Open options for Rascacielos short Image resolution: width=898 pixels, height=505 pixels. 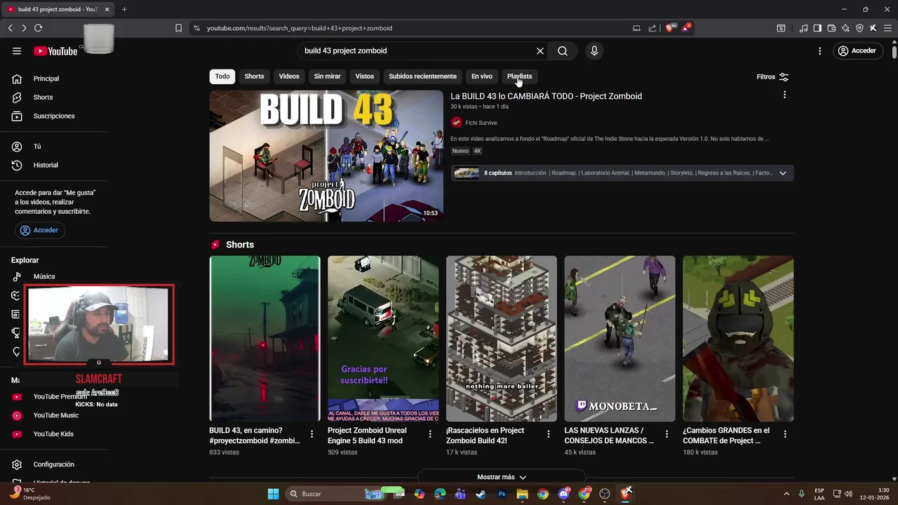coord(549,434)
